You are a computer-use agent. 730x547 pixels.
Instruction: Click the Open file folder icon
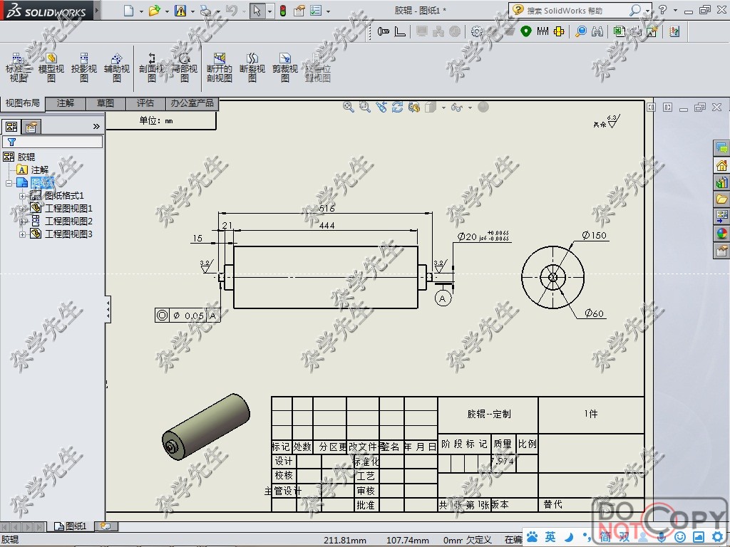click(154, 11)
